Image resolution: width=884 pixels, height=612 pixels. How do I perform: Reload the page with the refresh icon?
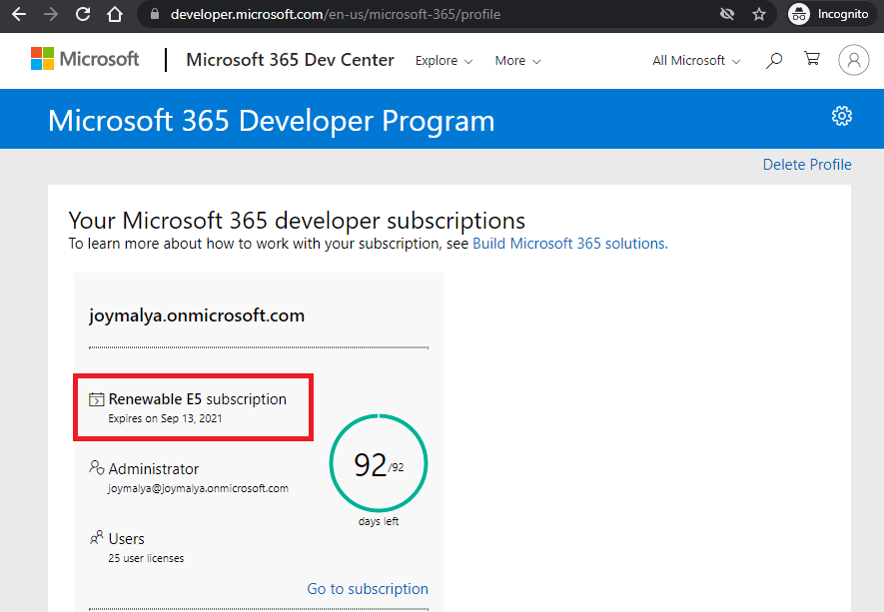pyautogui.click(x=83, y=14)
